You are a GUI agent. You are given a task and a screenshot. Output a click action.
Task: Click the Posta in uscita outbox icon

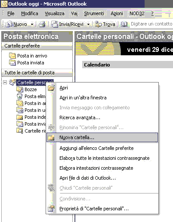pos(20,110)
